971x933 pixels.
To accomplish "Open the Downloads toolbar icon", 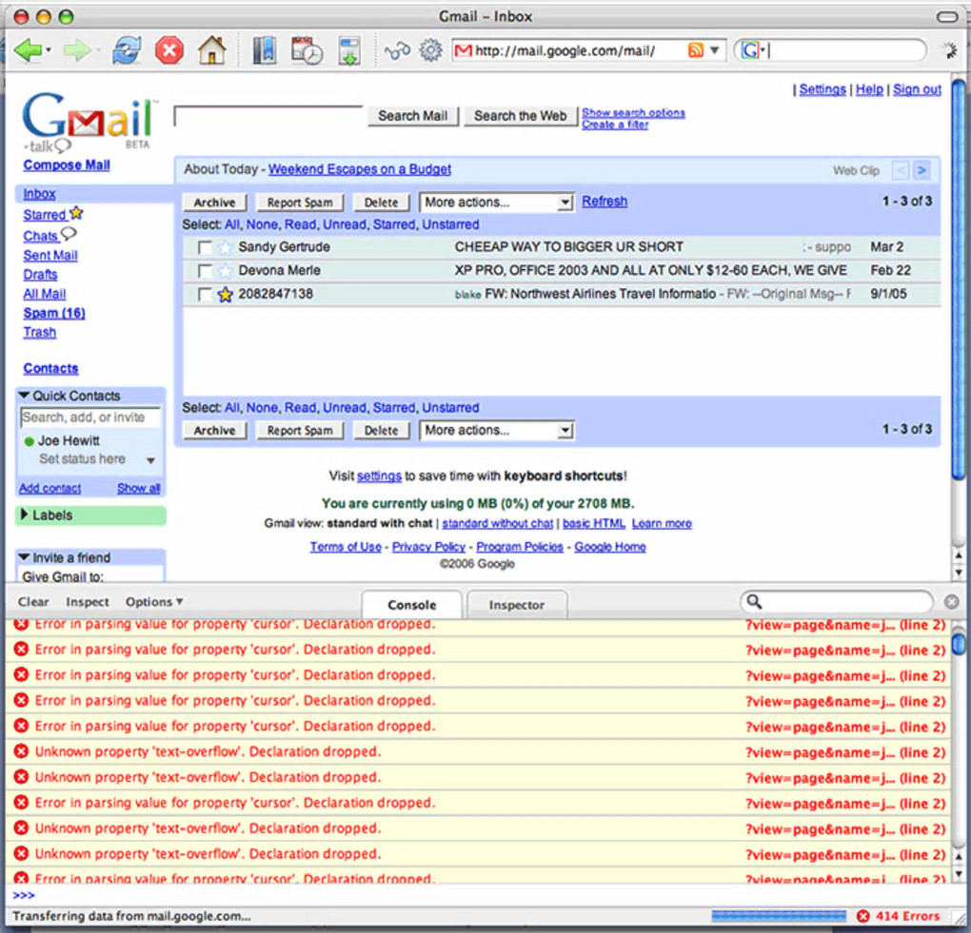I will (349, 50).
